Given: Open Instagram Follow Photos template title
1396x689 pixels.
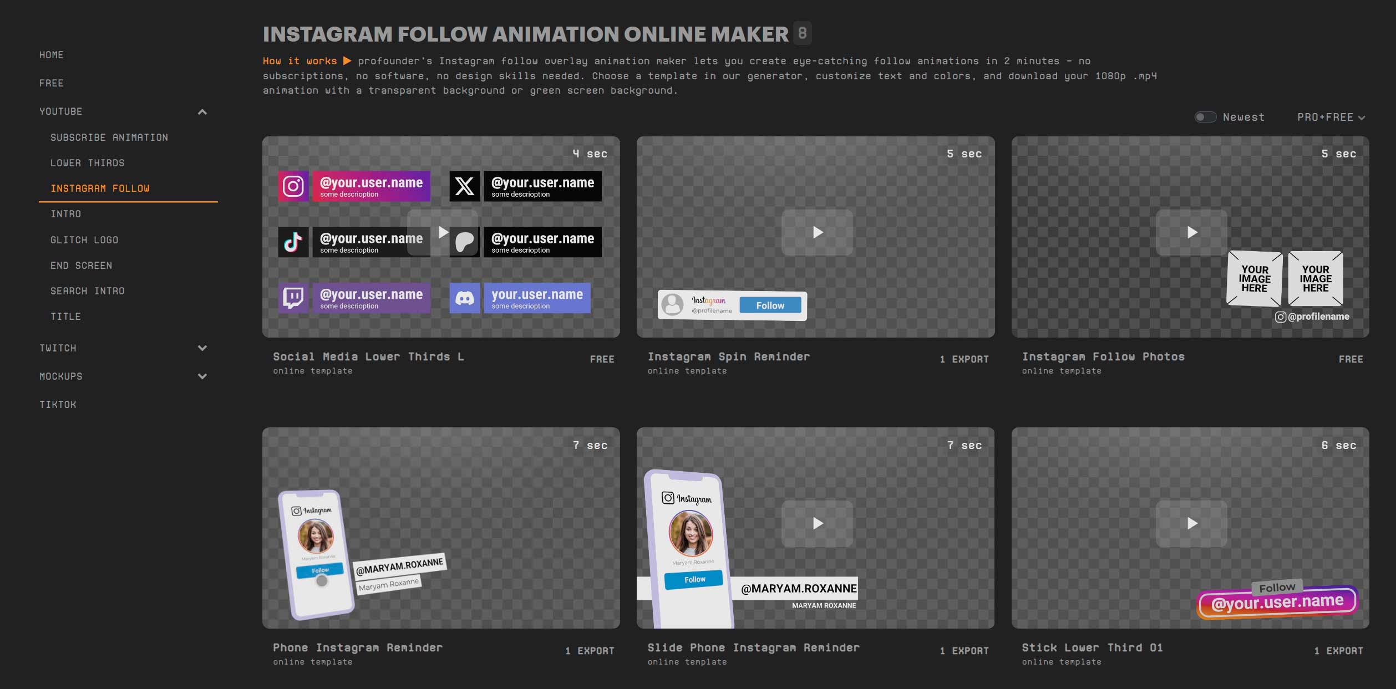Looking at the screenshot, I should tap(1103, 357).
